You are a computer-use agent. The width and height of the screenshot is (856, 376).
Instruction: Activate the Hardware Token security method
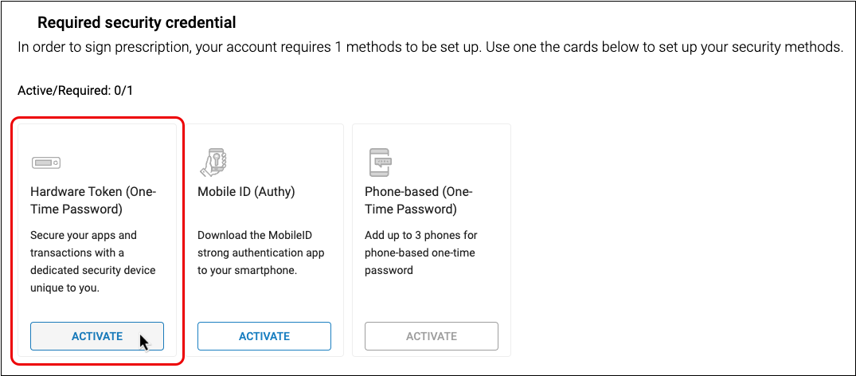point(97,336)
